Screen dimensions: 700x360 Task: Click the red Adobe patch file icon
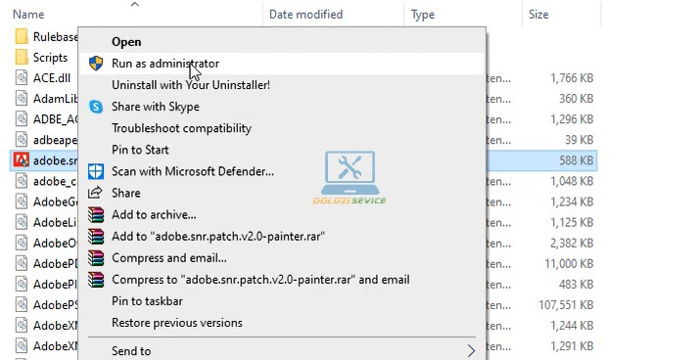click(x=22, y=160)
